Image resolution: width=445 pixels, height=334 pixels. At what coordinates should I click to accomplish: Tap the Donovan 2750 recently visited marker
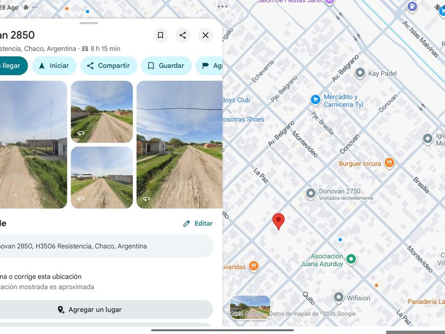coord(310,194)
